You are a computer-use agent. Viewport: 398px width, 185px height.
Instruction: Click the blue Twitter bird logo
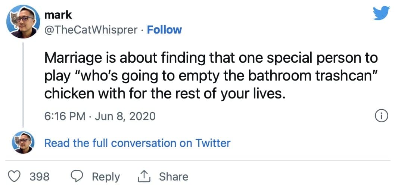tap(381, 13)
